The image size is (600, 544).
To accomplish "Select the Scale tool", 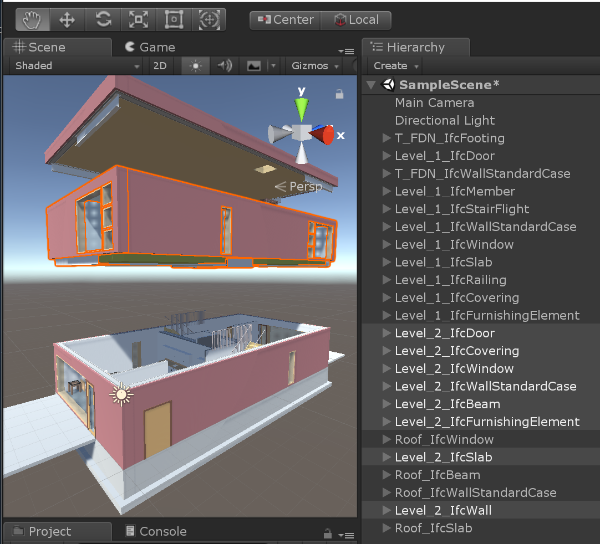I will (138, 19).
